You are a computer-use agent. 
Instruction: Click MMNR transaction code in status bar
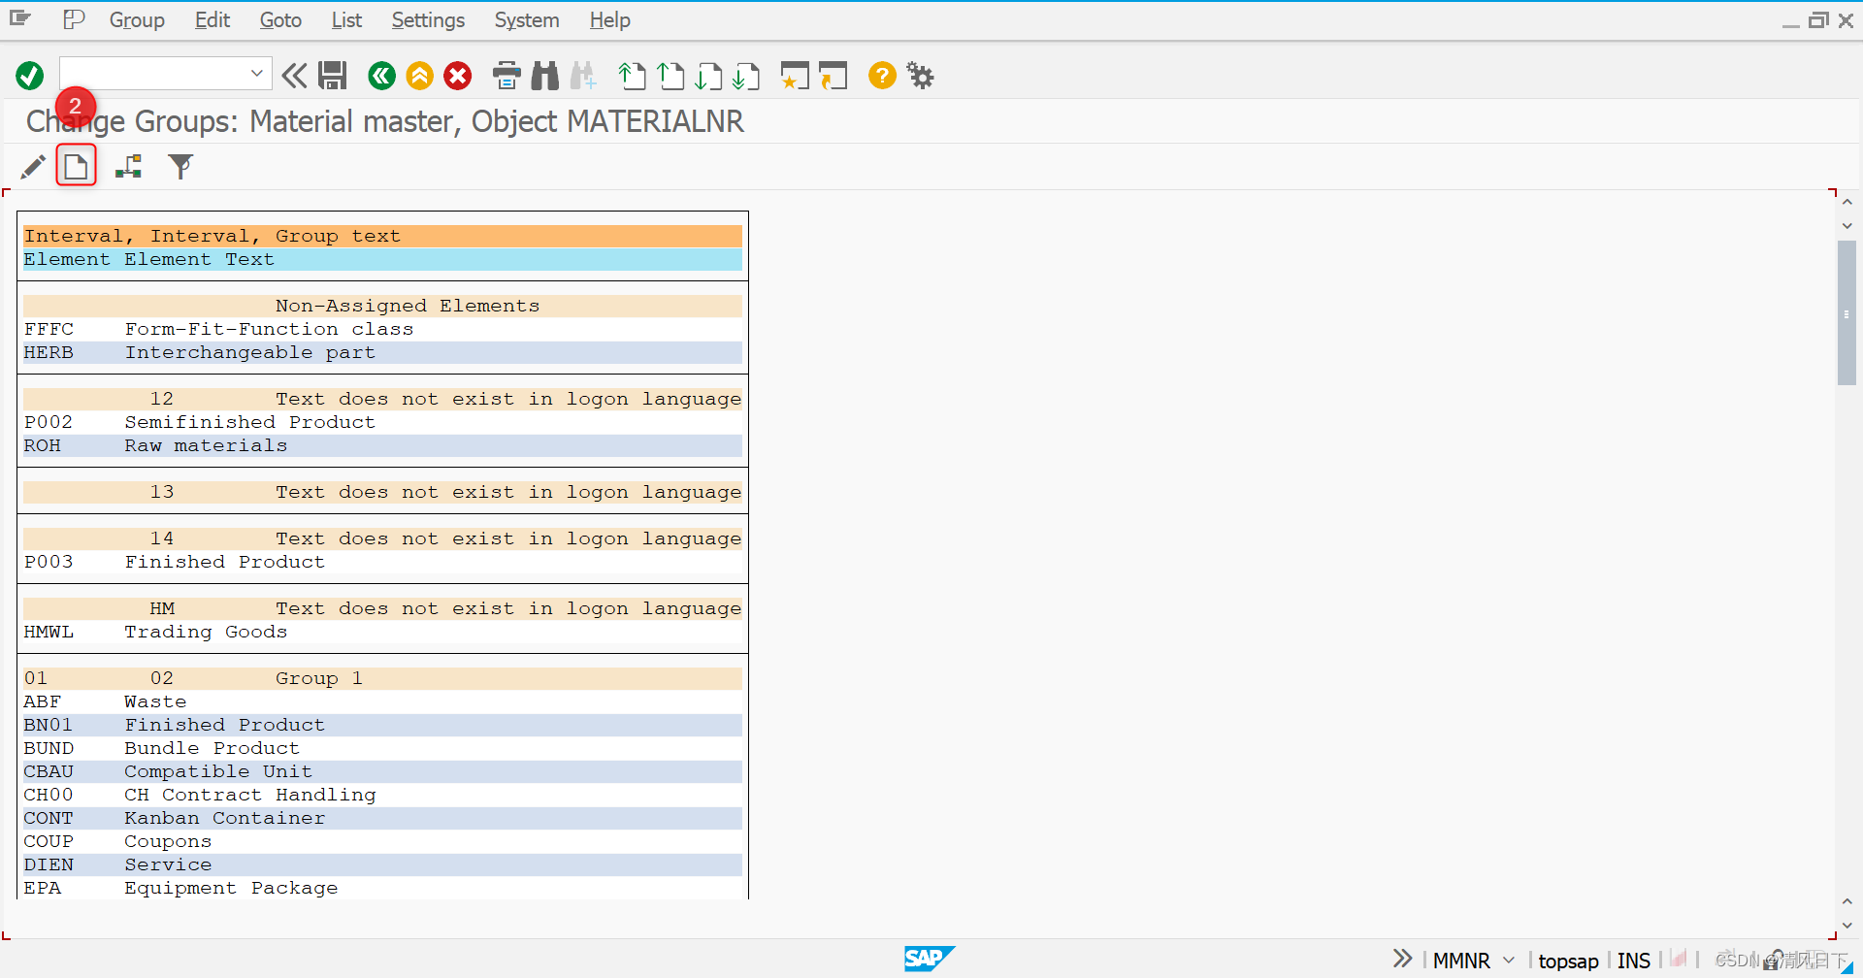click(x=1461, y=961)
